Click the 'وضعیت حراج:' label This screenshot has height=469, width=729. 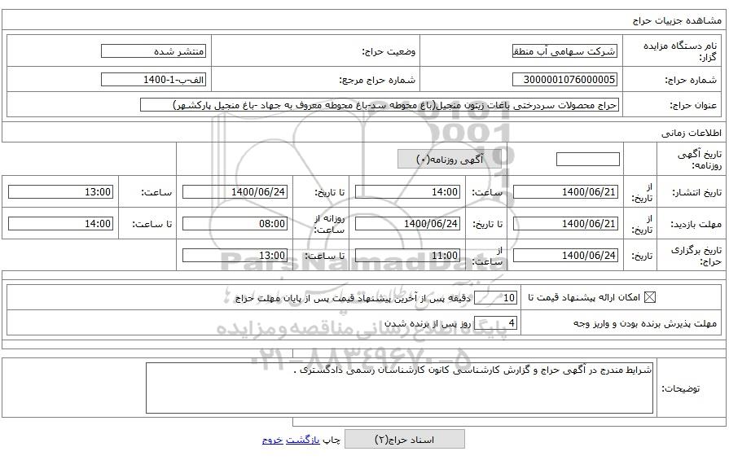point(389,51)
